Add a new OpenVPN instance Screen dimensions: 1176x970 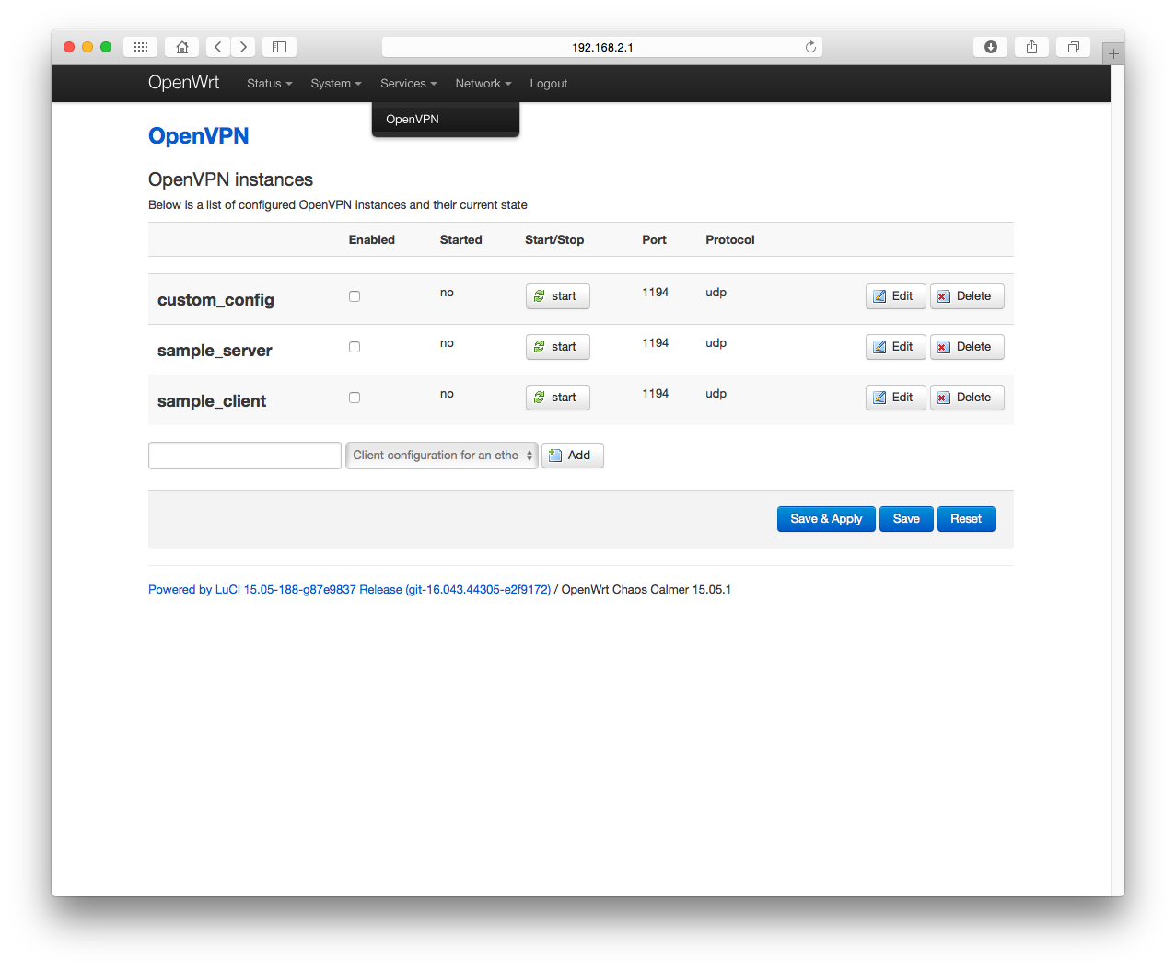(x=572, y=456)
